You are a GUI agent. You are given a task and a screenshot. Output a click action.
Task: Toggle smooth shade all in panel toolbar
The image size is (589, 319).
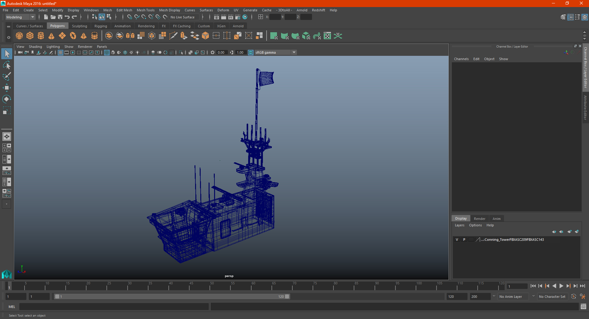tap(113, 52)
